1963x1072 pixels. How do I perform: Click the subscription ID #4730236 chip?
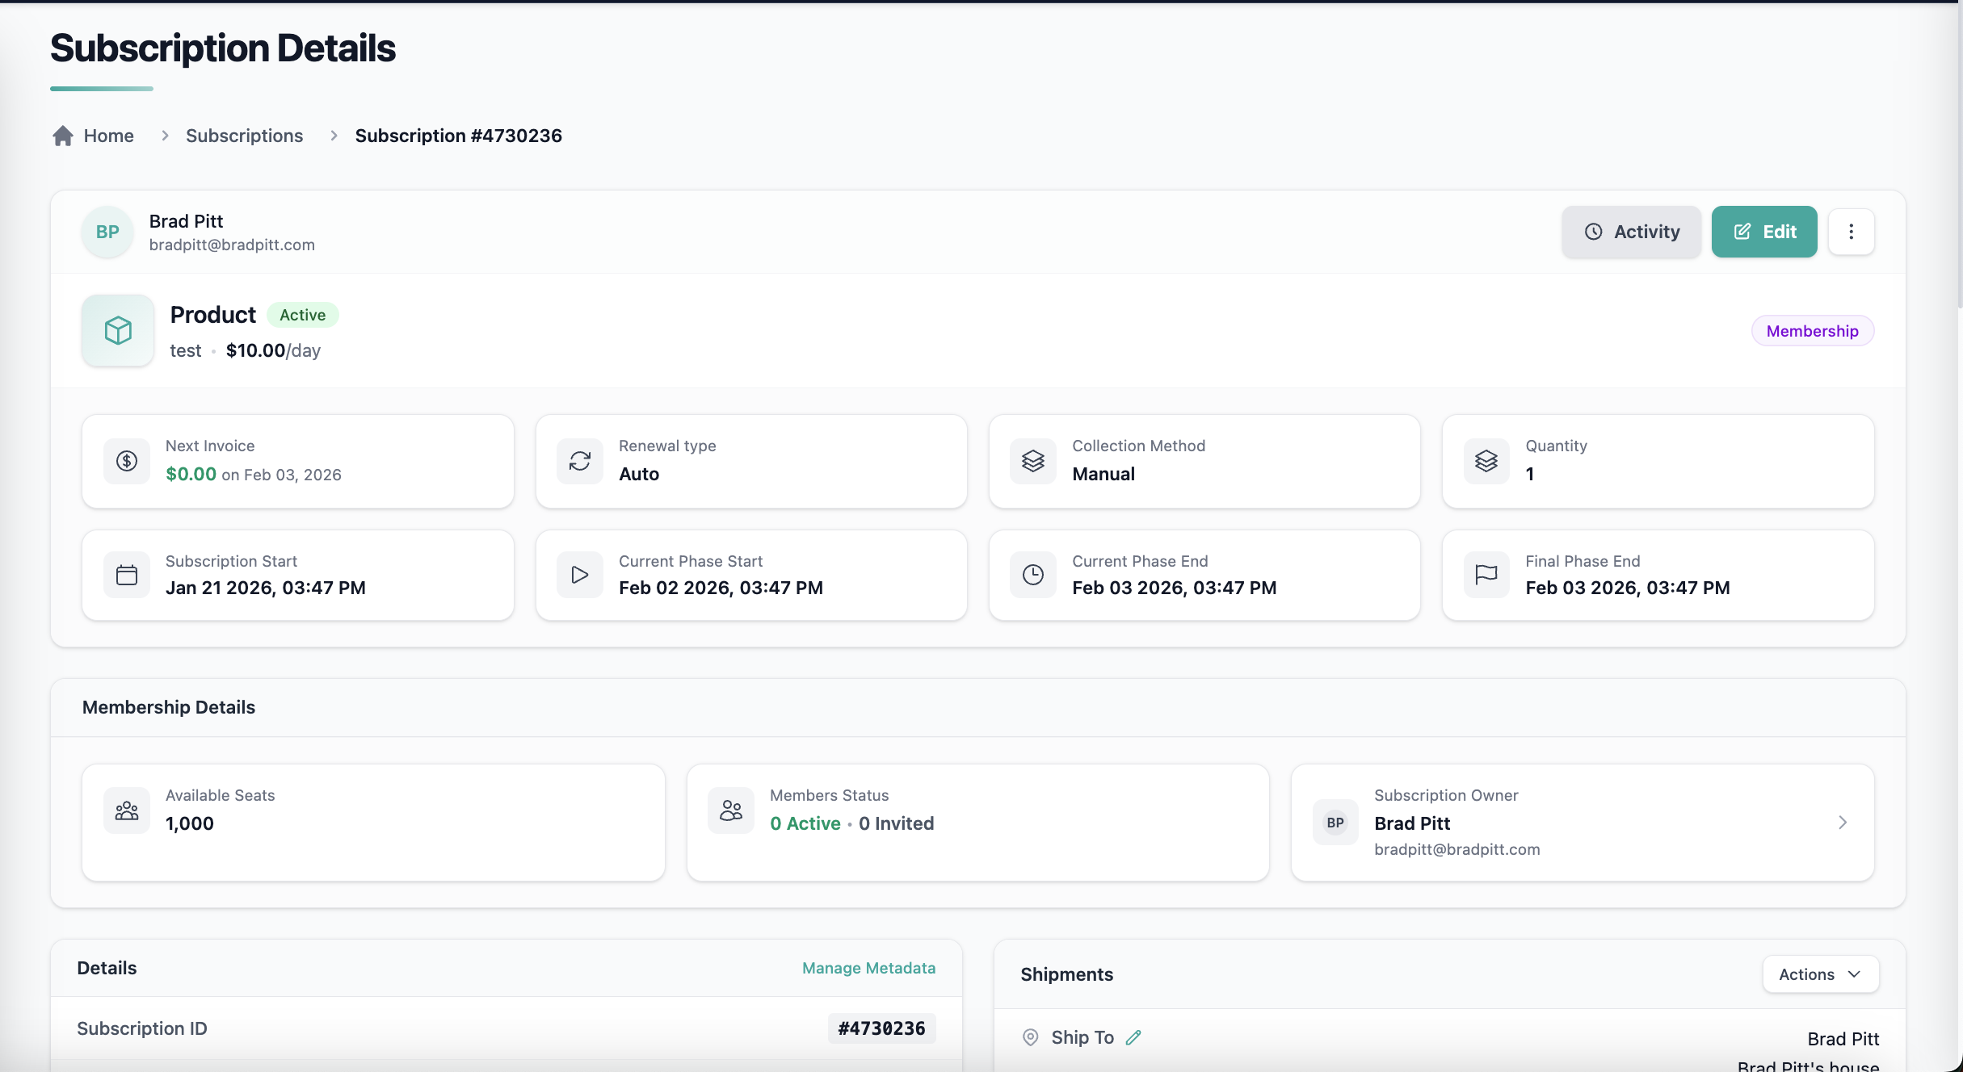(x=881, y=1028)
